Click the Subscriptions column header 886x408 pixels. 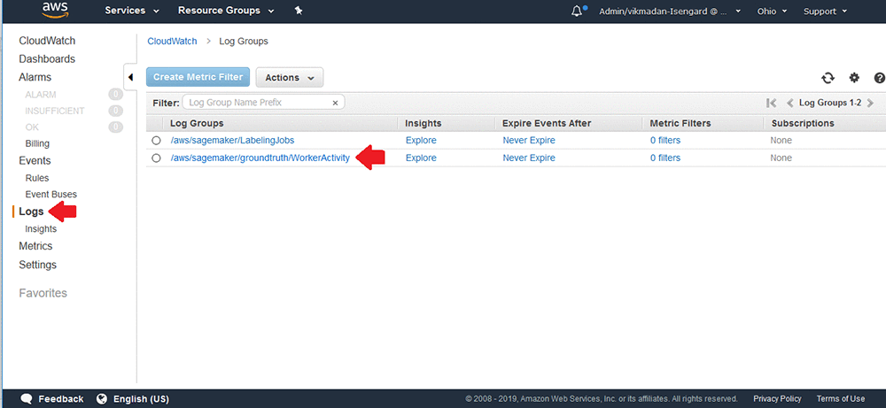pyautogui.click(x=803, y=123)
